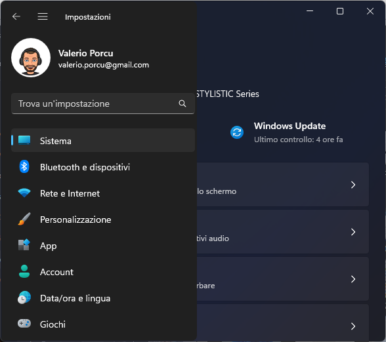
Task: Click 'Ultimo controllo: 4 ore fa' text
Action: coord(298,140)
